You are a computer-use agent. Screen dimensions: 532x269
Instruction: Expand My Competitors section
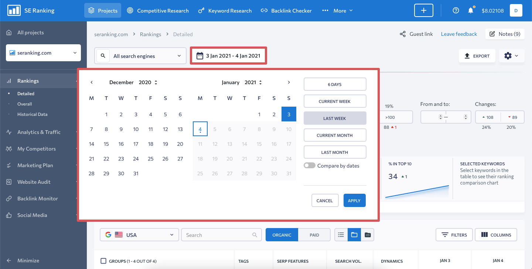point(37,149)
